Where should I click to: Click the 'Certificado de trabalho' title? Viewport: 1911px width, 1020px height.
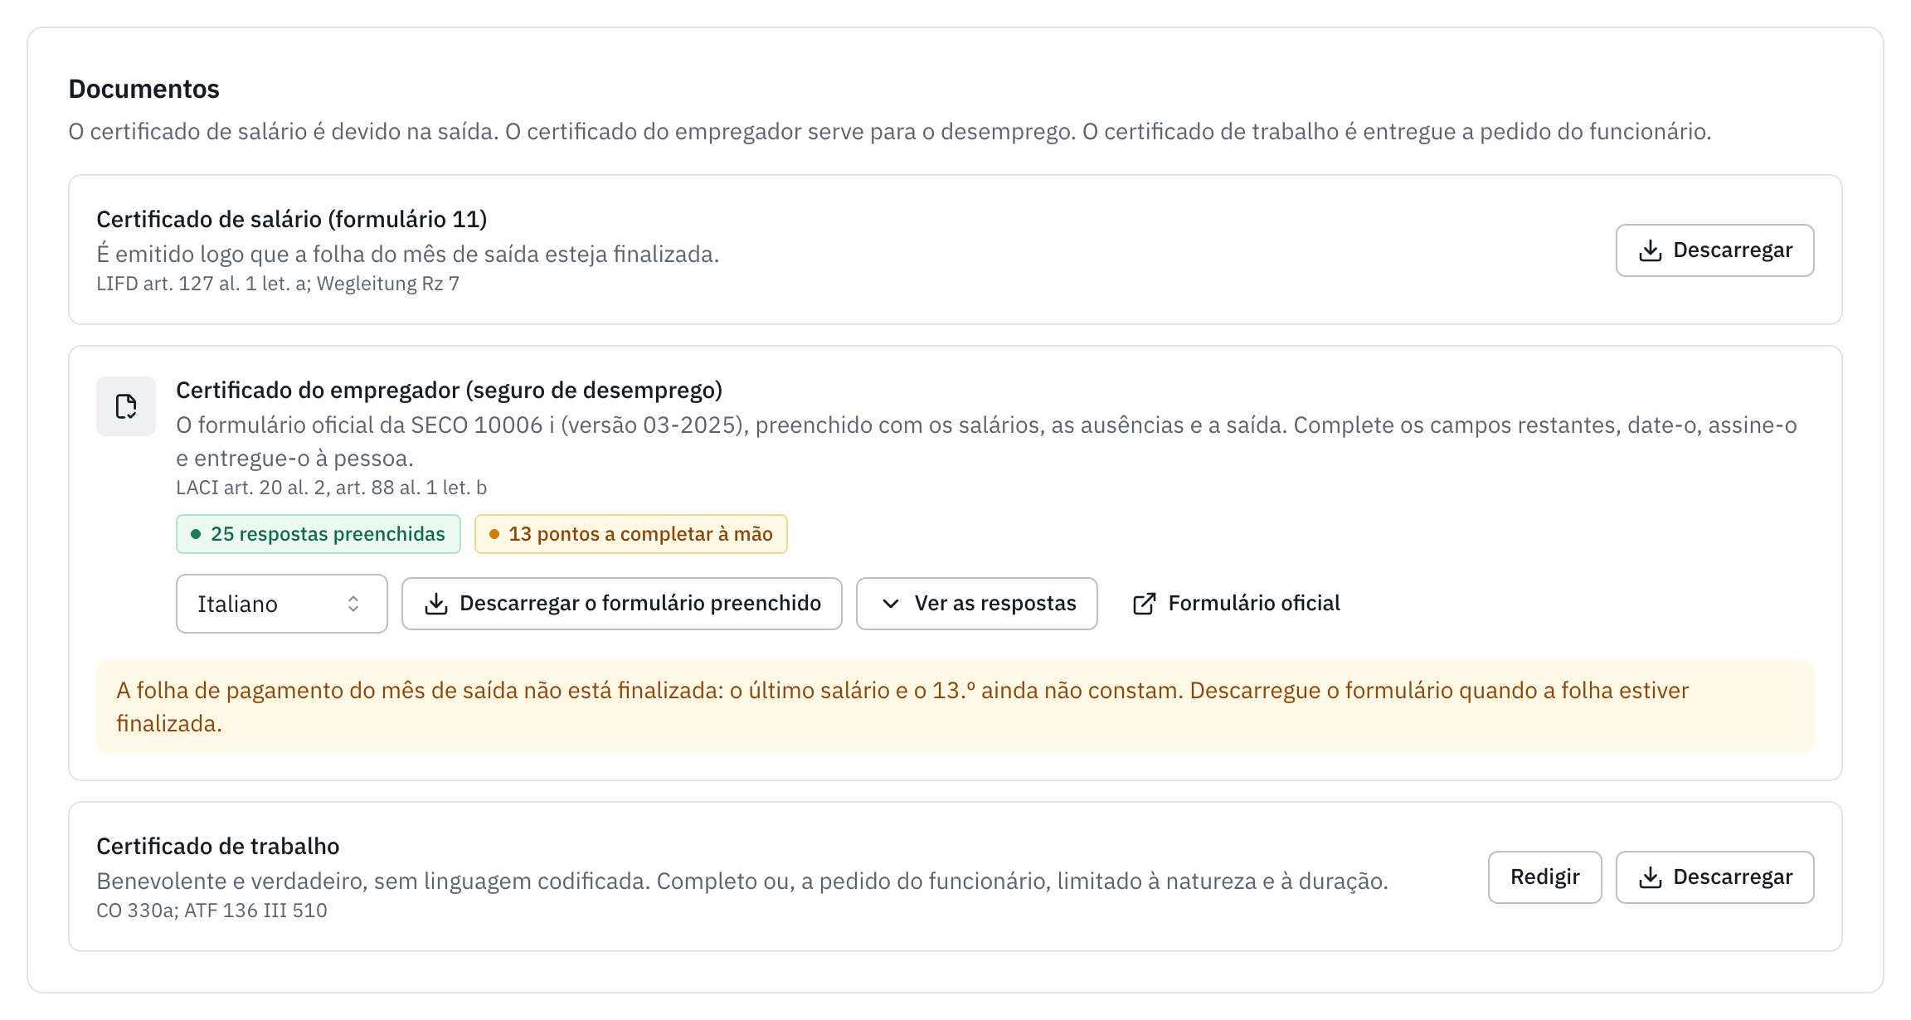(x=217, y=846)
